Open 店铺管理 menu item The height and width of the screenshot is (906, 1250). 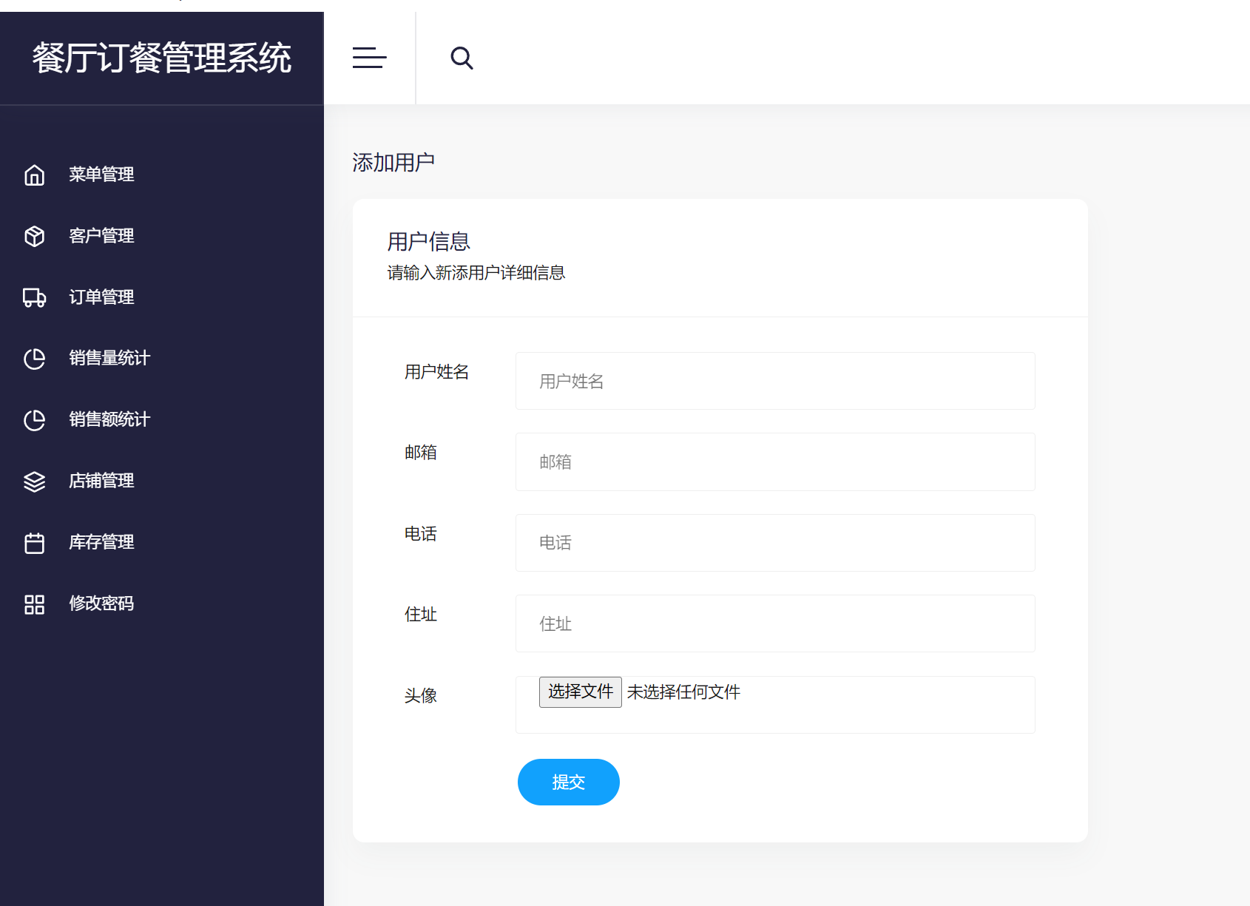101,481
